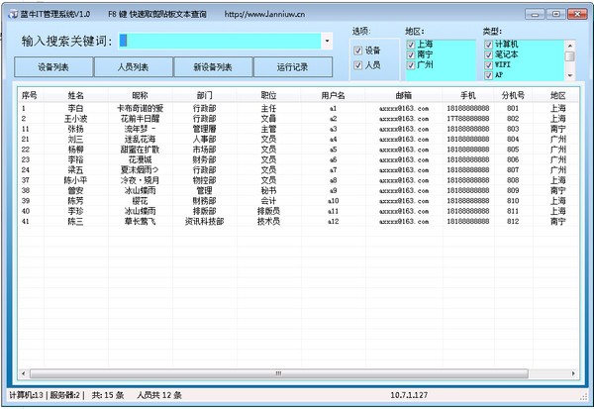Click the up arrow of the 类型 list scrollbar
Screen dimensions: 594x409
pos(569,45)
